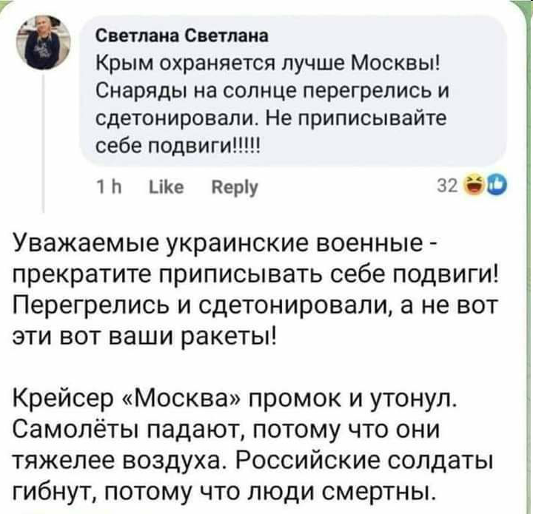The image size is (533, 514).
Task: Open Светлана Светлана's round profile avatar
Action: (43, 41)
